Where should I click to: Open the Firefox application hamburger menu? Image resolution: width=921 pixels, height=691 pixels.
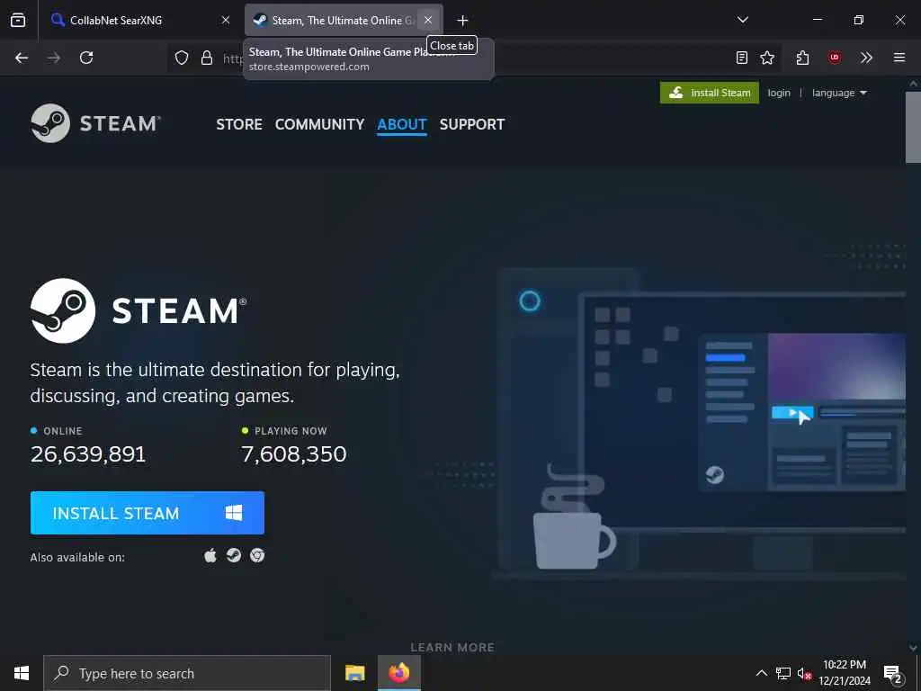point(899,58)
